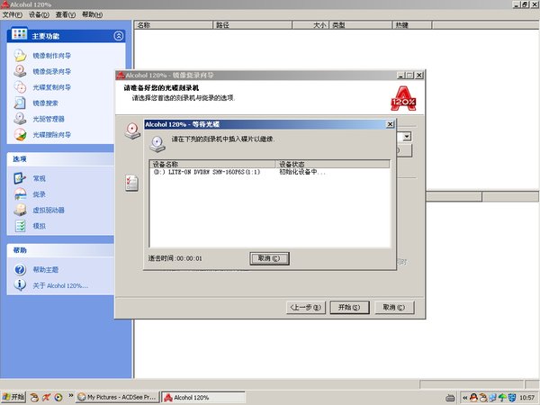
Task: Open 模拟 emulation options icon
Action: pyautogui.click(x=20, y=226)
